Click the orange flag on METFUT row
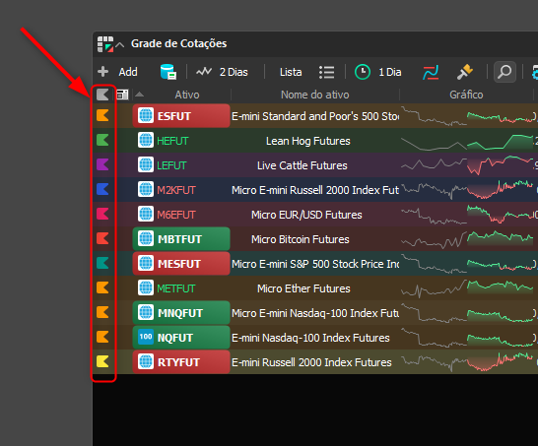 (102, 287)
